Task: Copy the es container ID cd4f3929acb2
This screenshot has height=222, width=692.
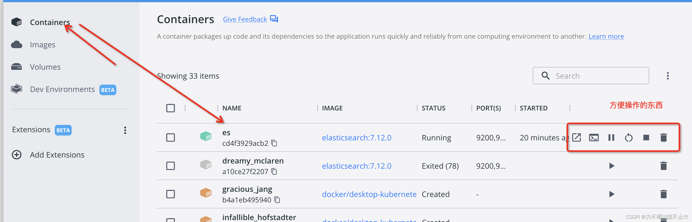Action: 274,143
